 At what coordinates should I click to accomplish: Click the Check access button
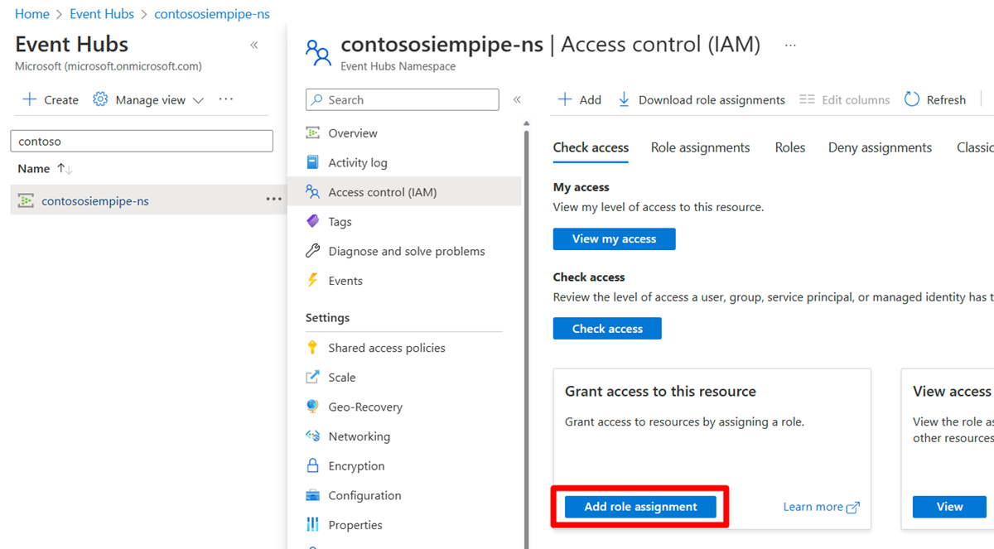[x=607, y=328]
